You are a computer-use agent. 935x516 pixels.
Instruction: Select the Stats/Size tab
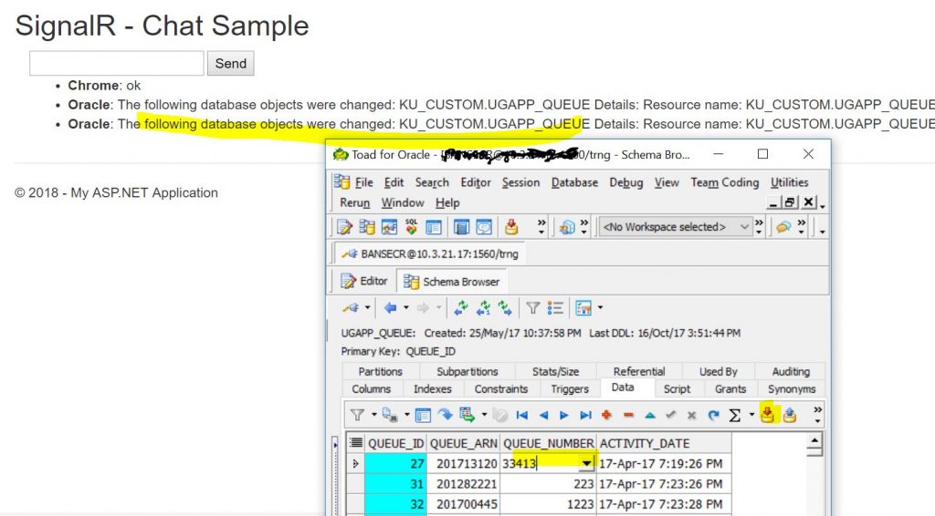pyautogui.click(x=555, y=371)
